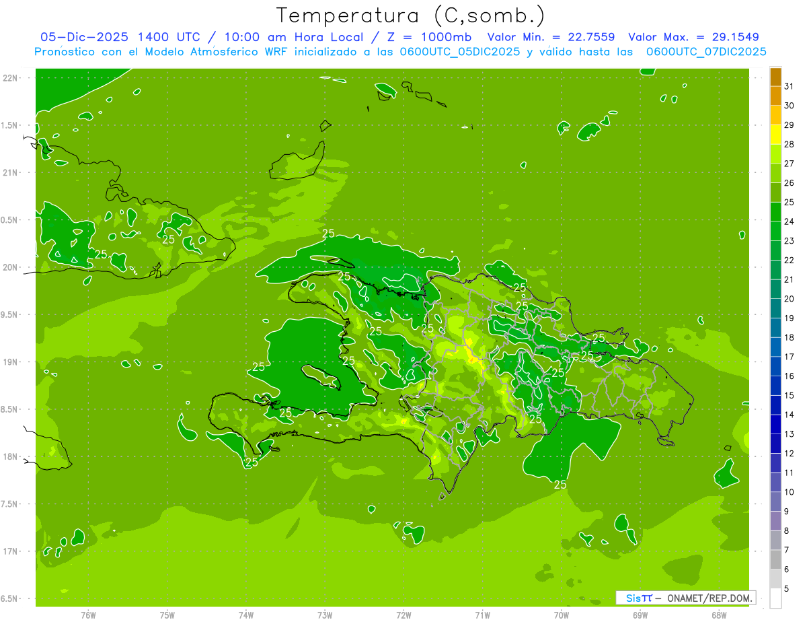Click the 18N latitude axis label
Viewport: 807px width, 624px height.
pos(10,456)
